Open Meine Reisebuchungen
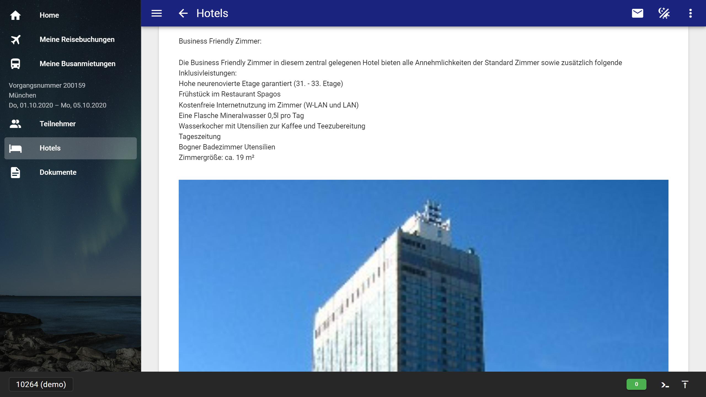 tap(71, 39)
